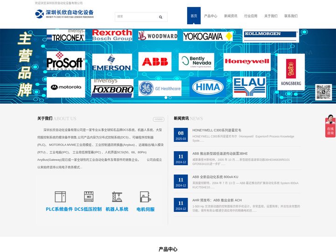Screen dimensions: 336x252
Task: Click the PLC系统备件 cabinet icon
Action: click(x=60, y=197)
